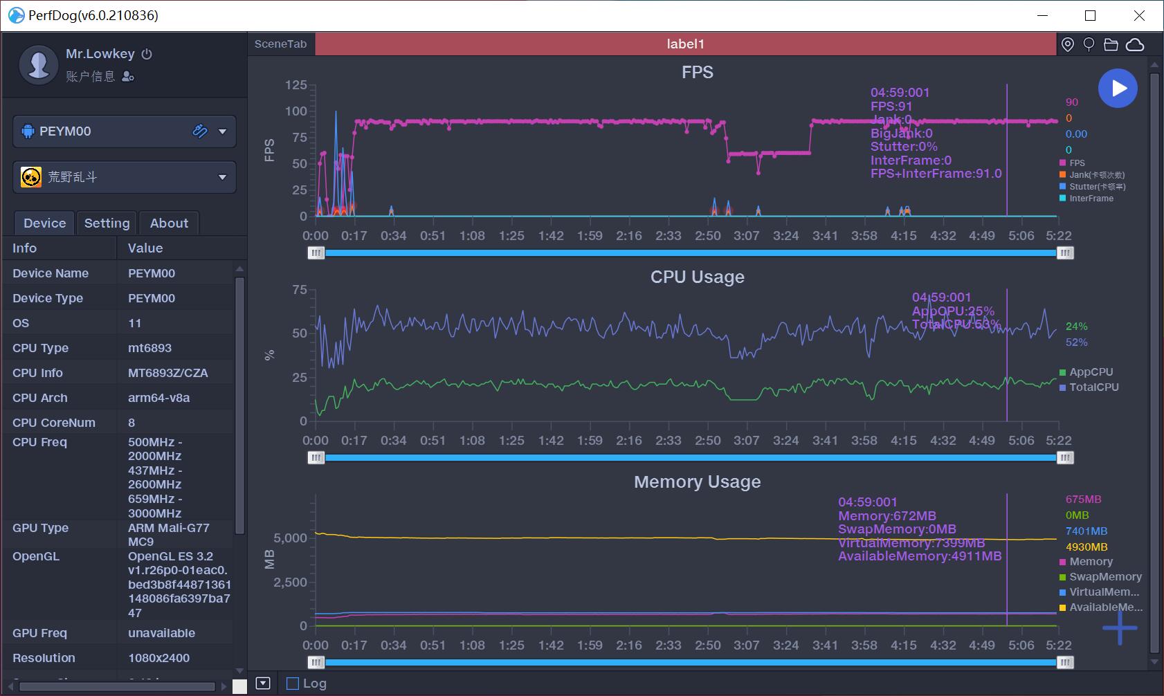1164x696 pixels.
Task: Select the label1 scene bar
Action: pos(685,44)
